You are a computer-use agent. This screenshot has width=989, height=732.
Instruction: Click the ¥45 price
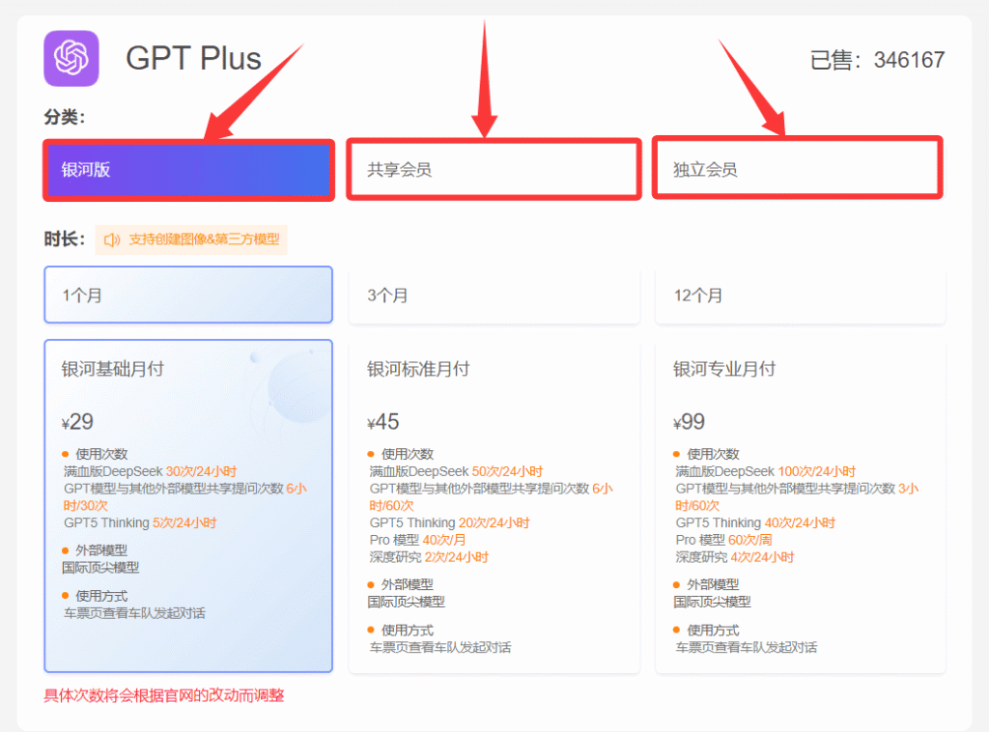coord(383,422)
